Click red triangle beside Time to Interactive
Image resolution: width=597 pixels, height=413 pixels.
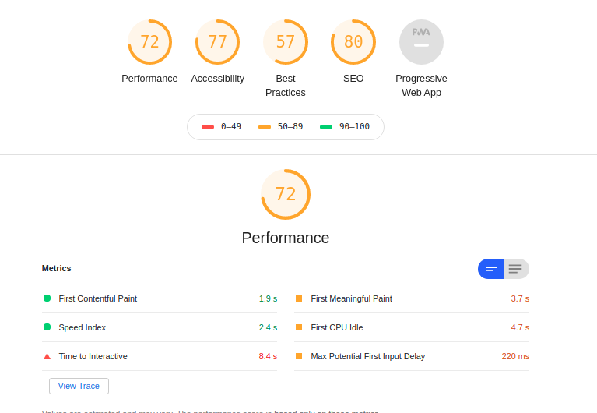click(47, 356)
